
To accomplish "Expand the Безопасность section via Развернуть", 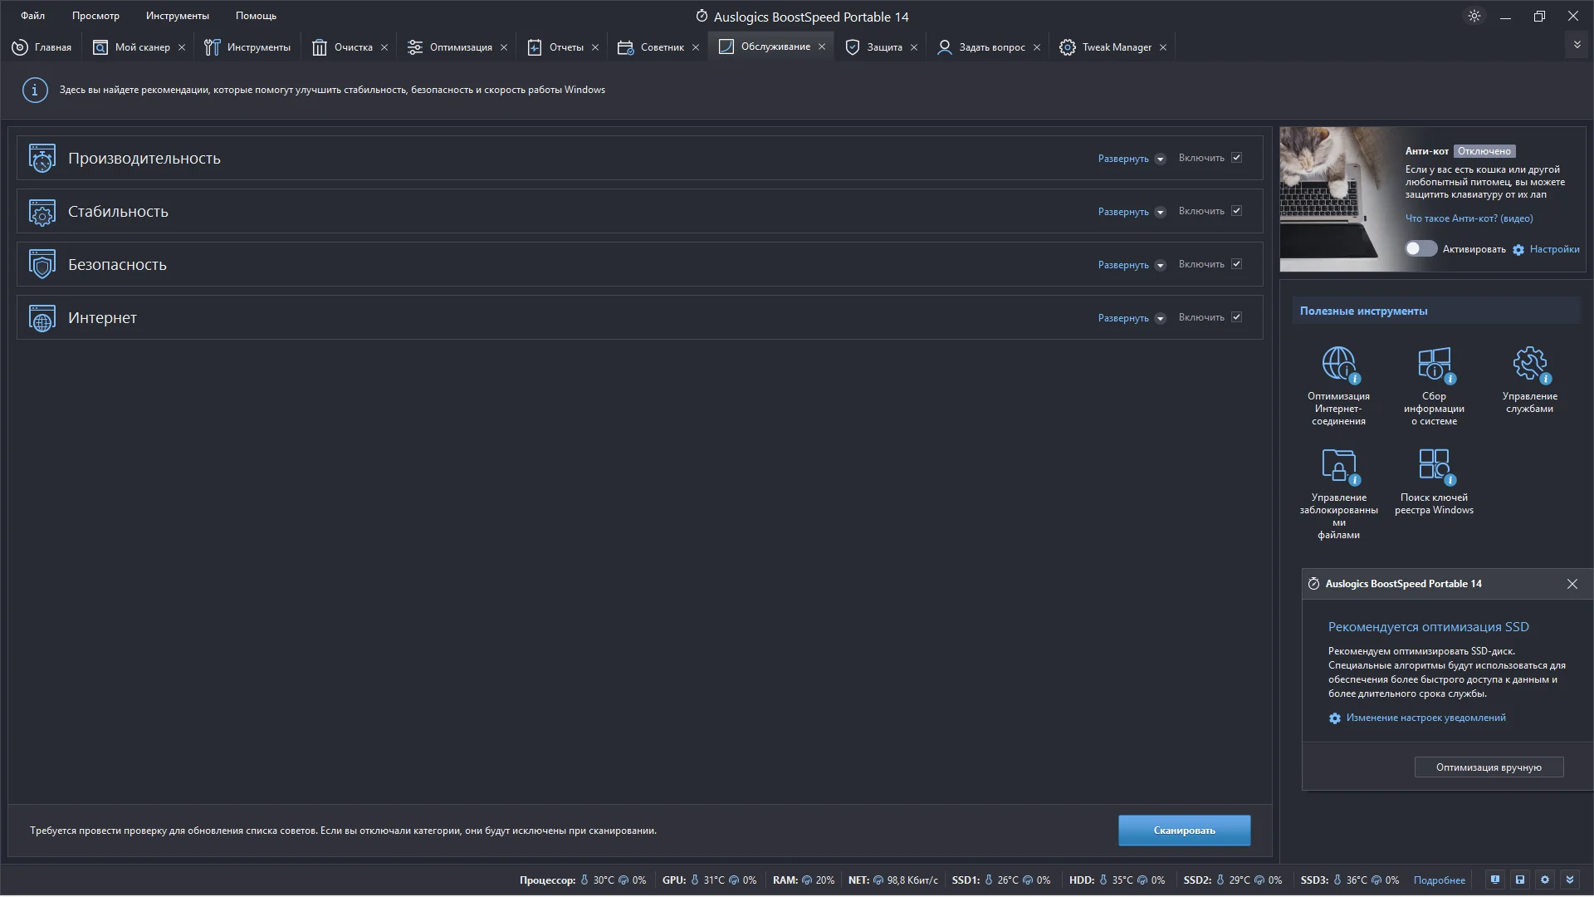I will 1132,265.
